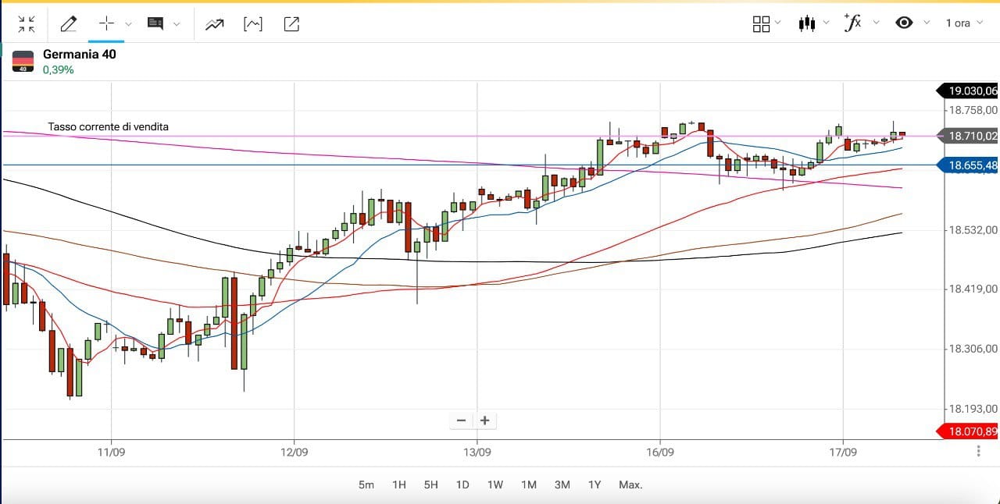Toggle the eye visibility icon
This screenshot has width=1000, height=504.
[x=904, y=23]
